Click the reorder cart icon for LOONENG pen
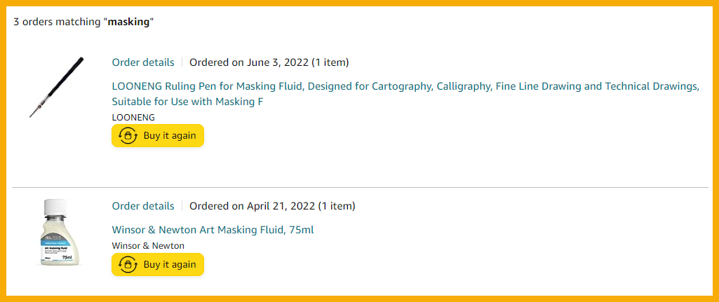The height and width of the screenshot is (302, 719). coord(128,136)
